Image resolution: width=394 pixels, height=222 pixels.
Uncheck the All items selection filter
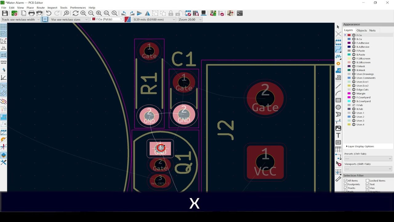[346, 181]
